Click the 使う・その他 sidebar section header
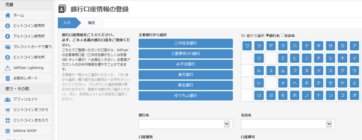Viewport: 362px width, 140px height. coord(26,89)
